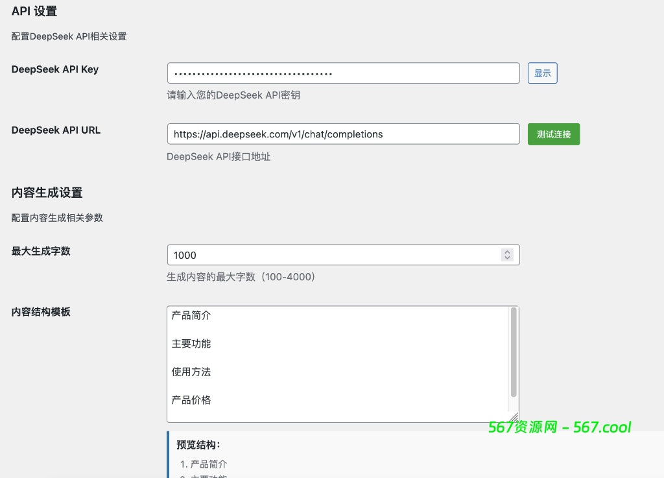Open the 567.cool watermark link
Viewport: 664px width, 478px height.
559,427
